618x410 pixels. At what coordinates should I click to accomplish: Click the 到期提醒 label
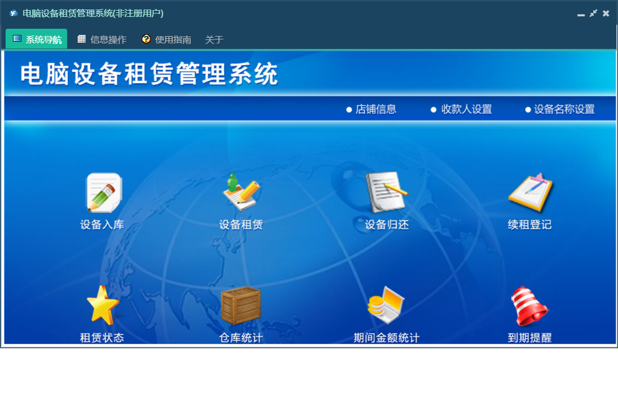click(530, 337)
